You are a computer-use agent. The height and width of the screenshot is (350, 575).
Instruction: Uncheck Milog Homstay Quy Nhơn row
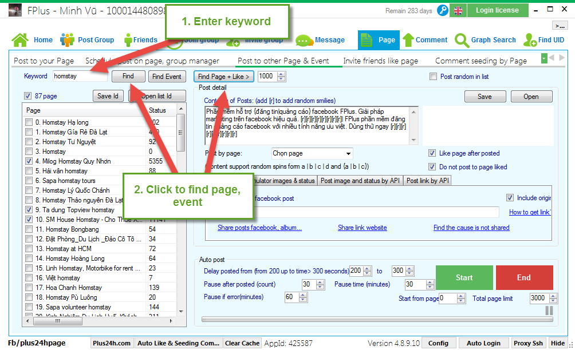point(29,161)
